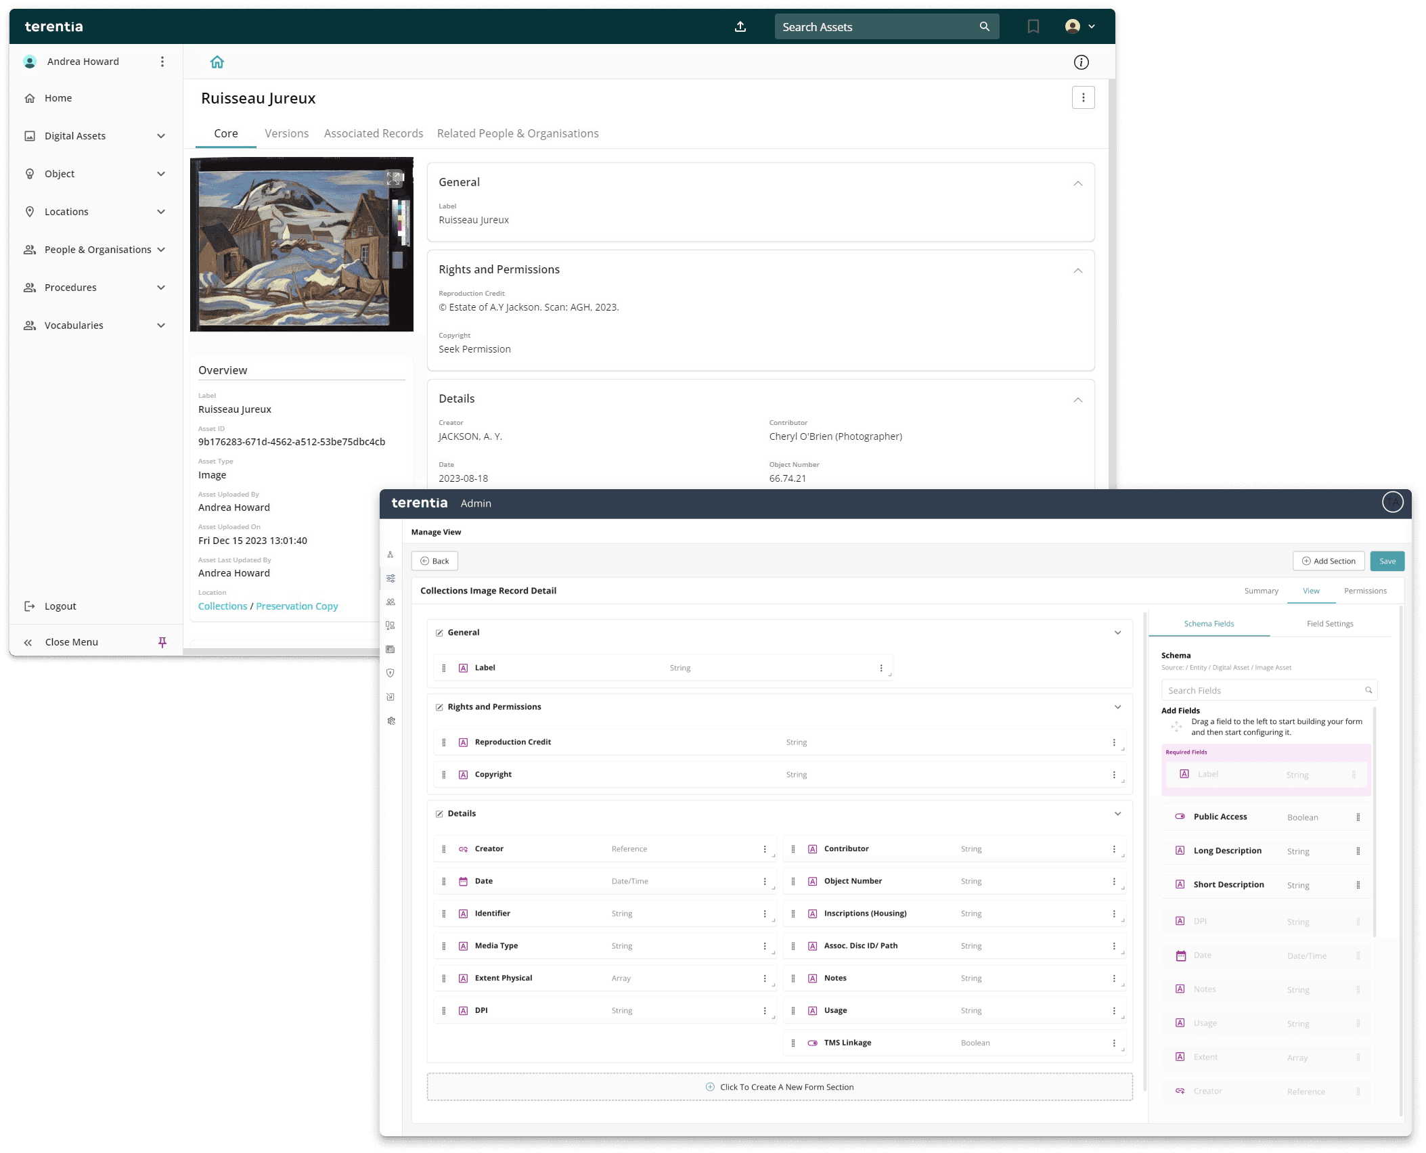Open options for Reproduction Credit field
This screenshot has width=1426, height=1153.
(1114, 742)
